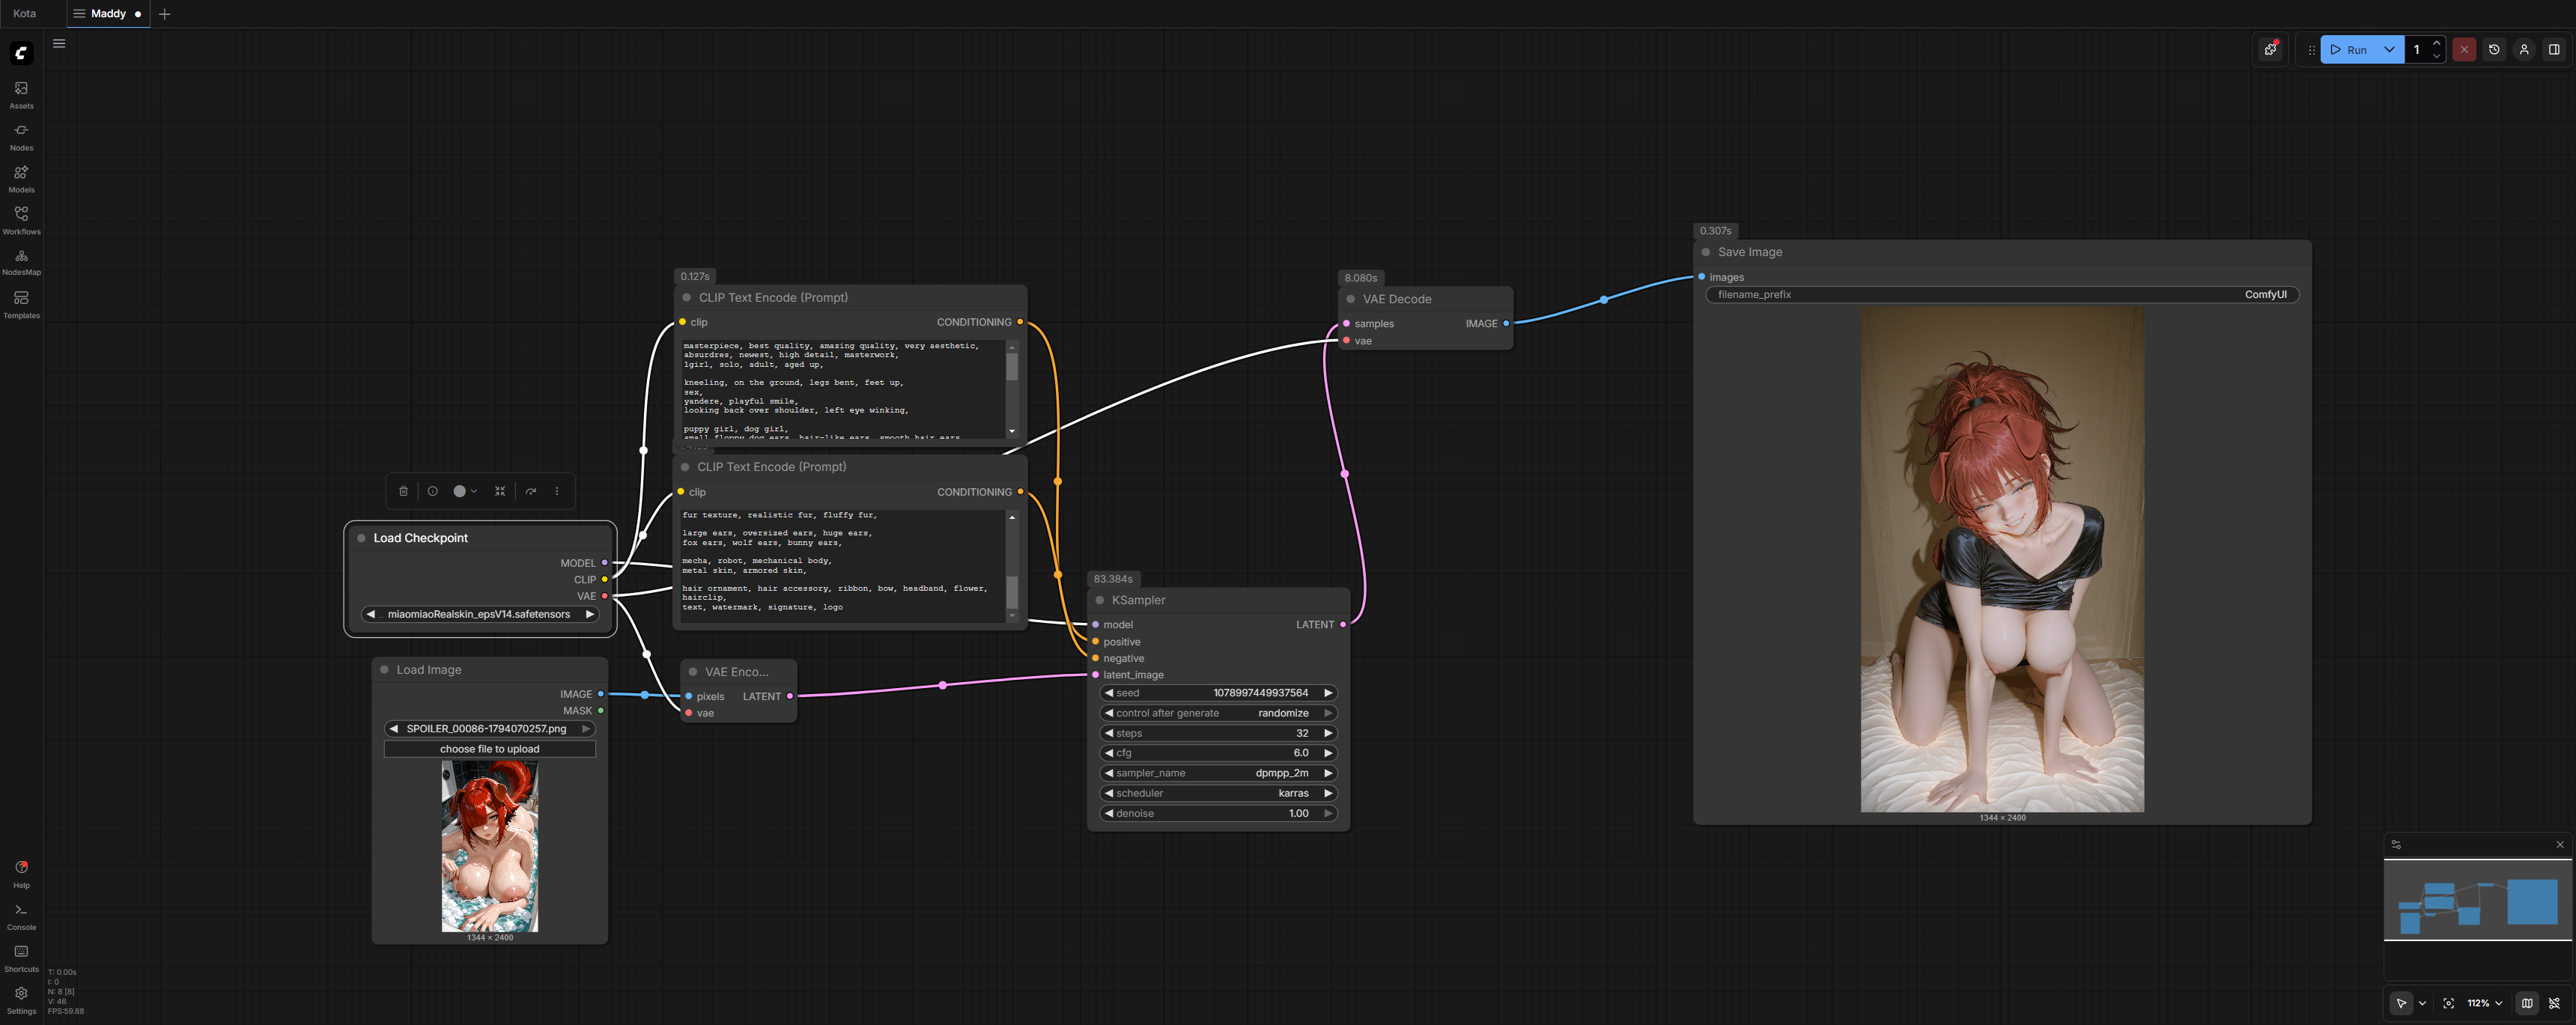Screen dimensions: 2576x1025
Task: Delete selected node with trash icon
Action: [x=403, y=491]
